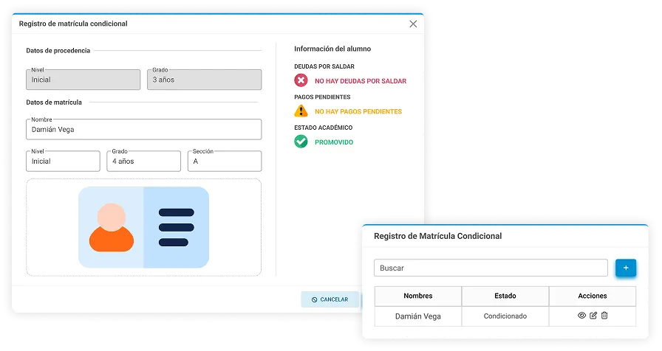Open the Sección field showing A
The image size is (662, 351).
point(224,161)
